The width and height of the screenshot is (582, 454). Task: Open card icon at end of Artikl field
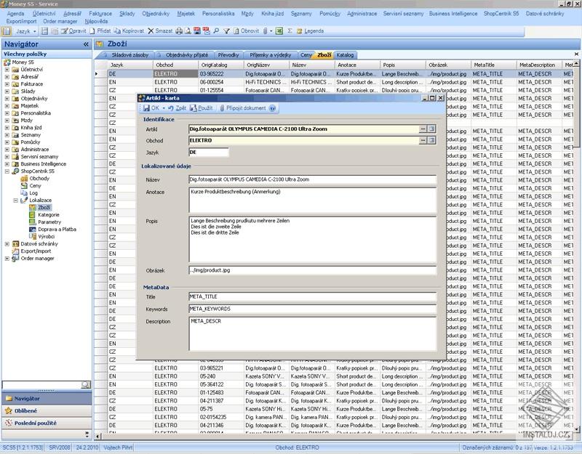431,129
